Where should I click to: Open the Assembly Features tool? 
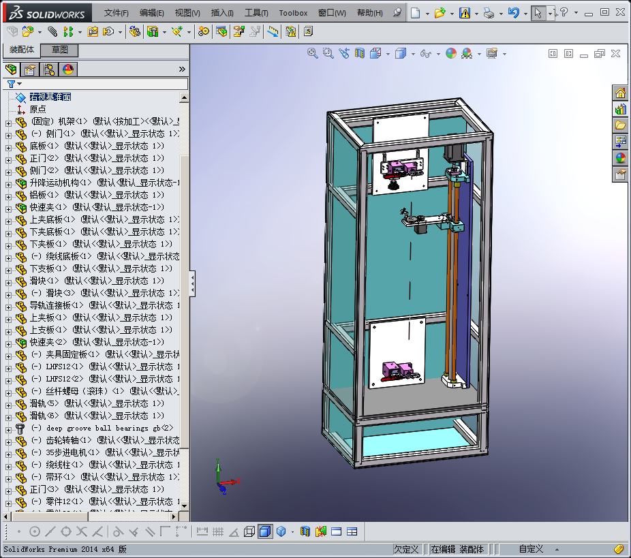[x=153, y=31]
